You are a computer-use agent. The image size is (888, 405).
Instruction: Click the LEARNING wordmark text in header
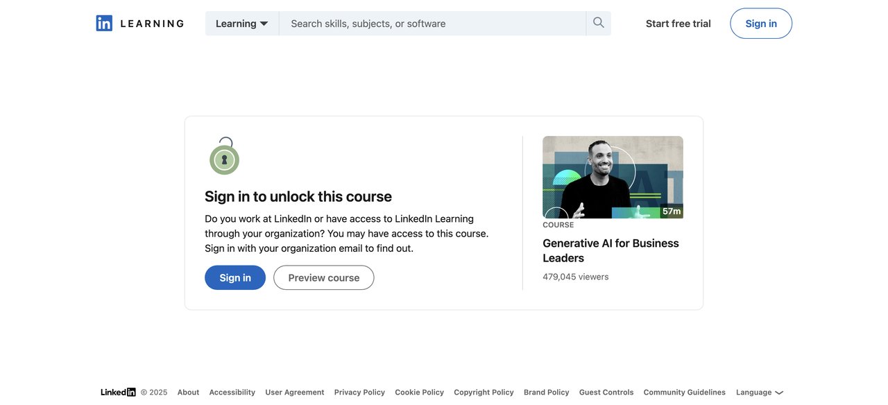[152, 24]
